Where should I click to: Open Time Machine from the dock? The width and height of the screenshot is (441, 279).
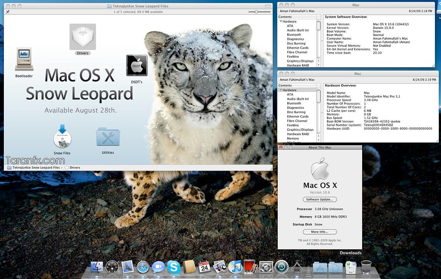coord(281,267)
